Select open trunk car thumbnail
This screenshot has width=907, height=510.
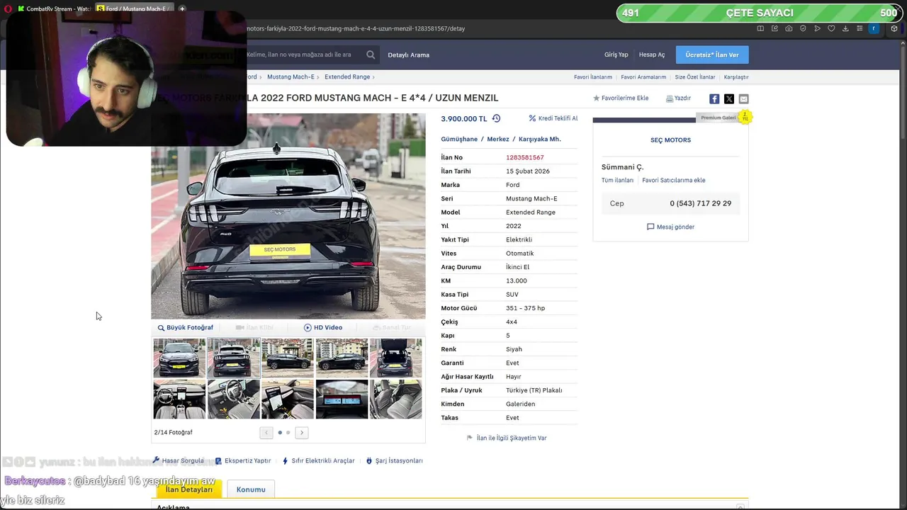point(395,358)
